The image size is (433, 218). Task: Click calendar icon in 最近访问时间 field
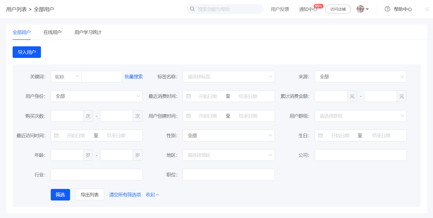[56, 136]
